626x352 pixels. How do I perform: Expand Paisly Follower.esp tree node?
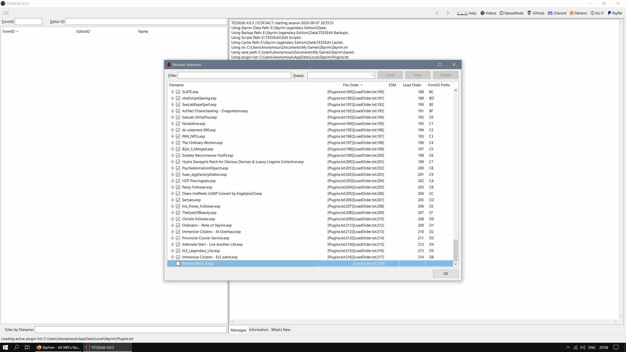pyautogui.click(x=172, y=187)
